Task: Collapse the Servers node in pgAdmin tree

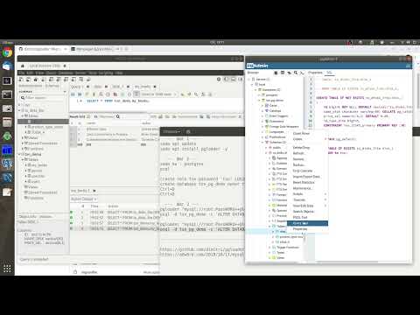Action: pyautogui.click(x=249, y=80)
